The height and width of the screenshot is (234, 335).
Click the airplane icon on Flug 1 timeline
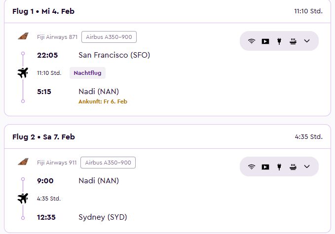[x=23, y=73]
